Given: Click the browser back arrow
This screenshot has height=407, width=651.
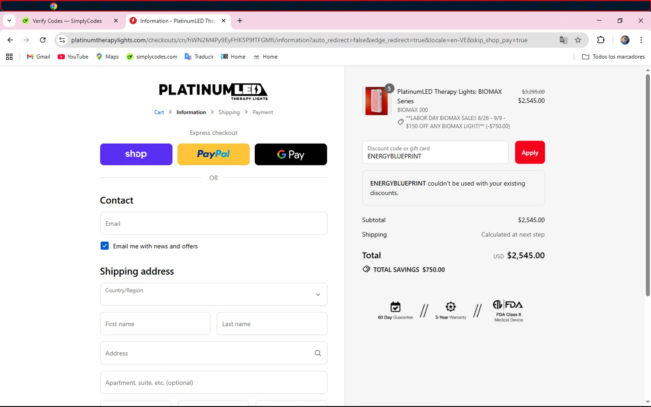Looking at the screenshot, I should point(10,40).
